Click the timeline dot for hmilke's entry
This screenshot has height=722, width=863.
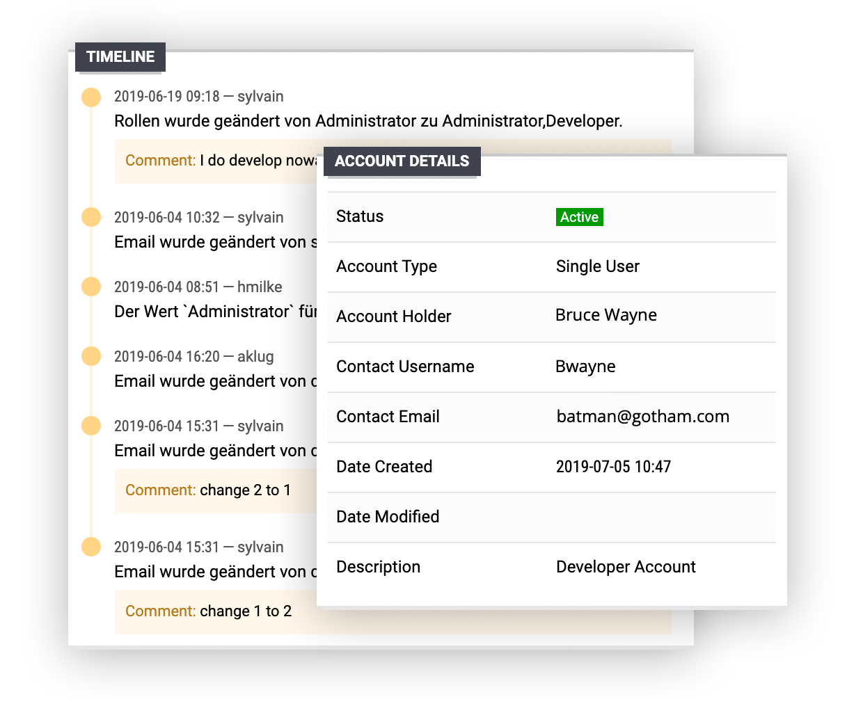pos(91,287)
